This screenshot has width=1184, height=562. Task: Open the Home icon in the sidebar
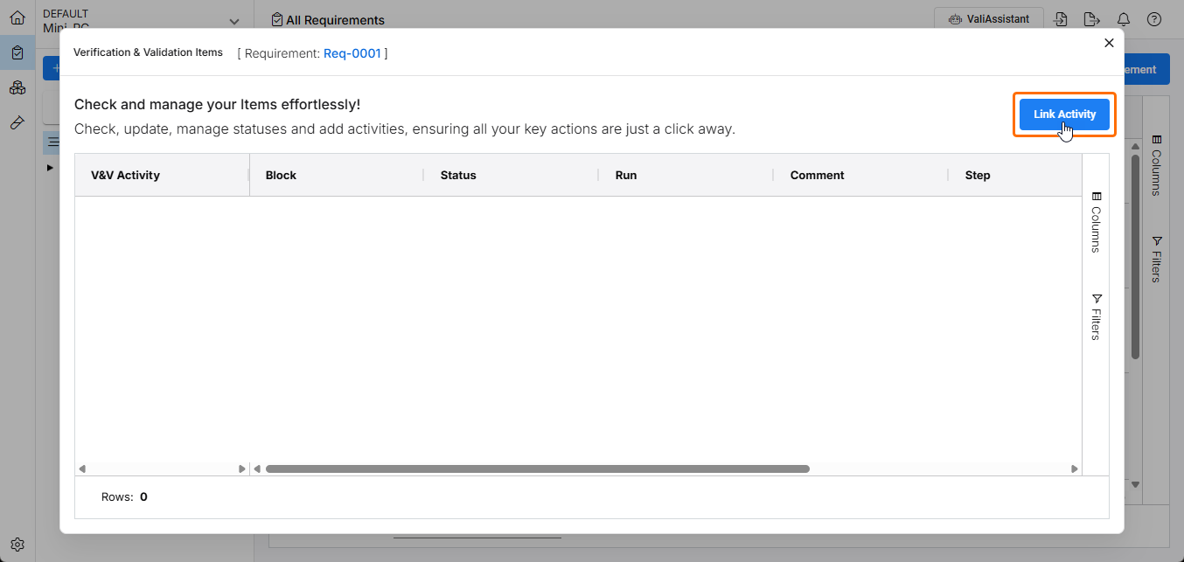(17, 17)
